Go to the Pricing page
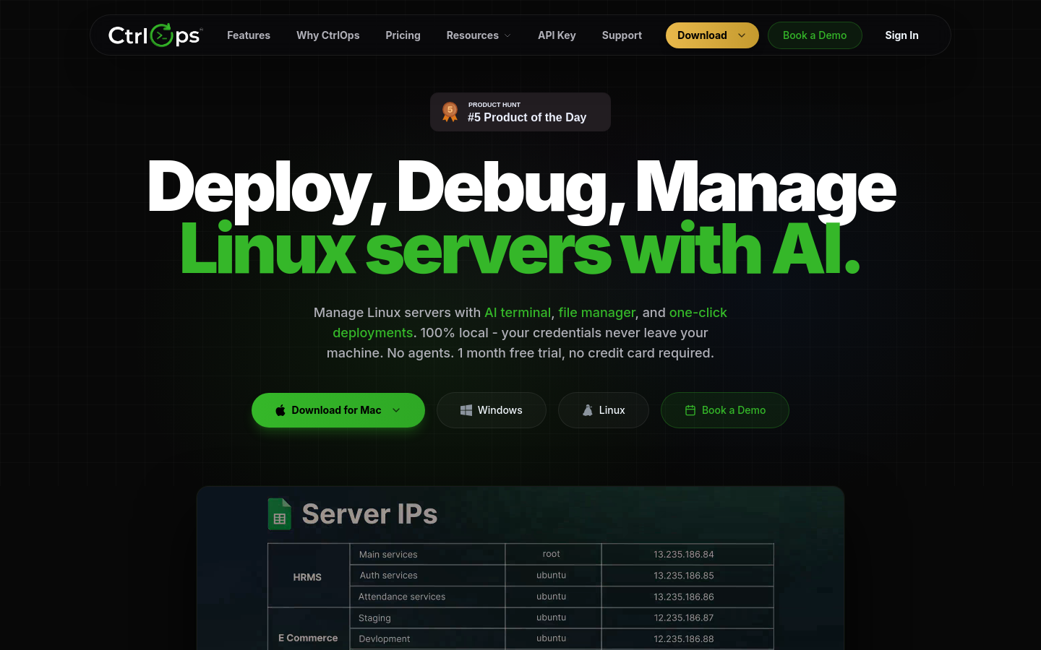 [x=403, y=35]
